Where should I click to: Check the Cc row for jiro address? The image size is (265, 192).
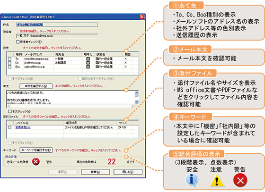tap(10, 63)
